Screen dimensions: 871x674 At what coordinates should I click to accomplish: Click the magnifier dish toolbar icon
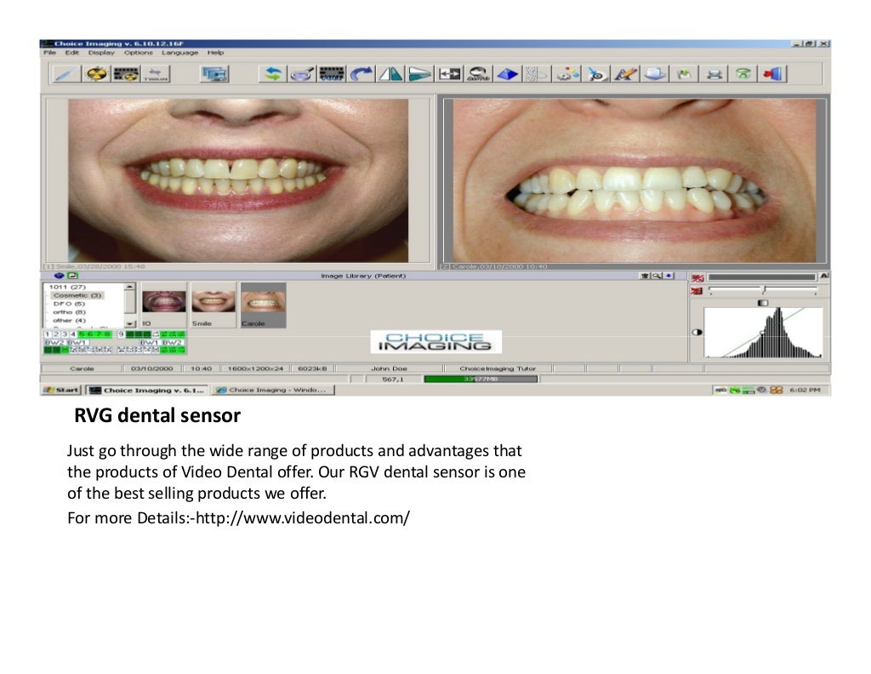click(x=303, y=74)
